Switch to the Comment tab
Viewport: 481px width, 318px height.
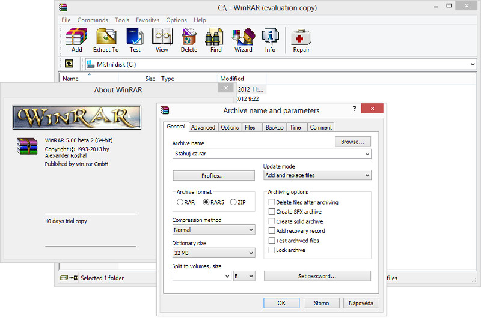click(x=321, y=127)
